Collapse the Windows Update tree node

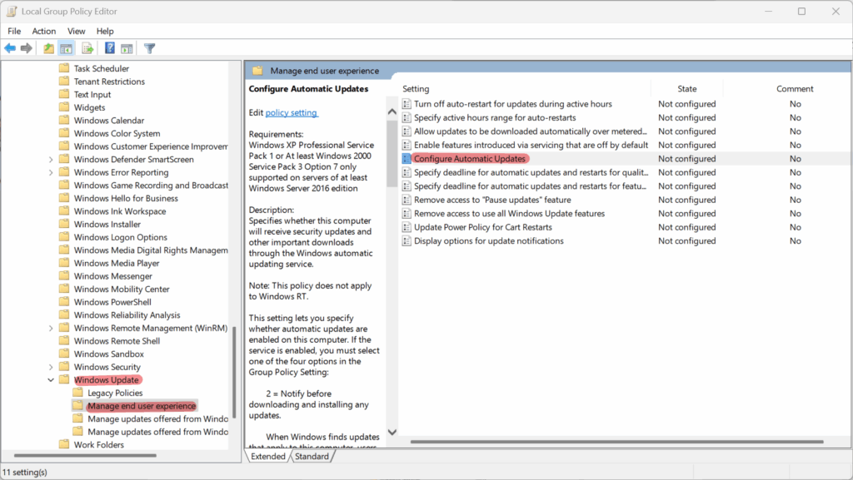pos(51,380)
